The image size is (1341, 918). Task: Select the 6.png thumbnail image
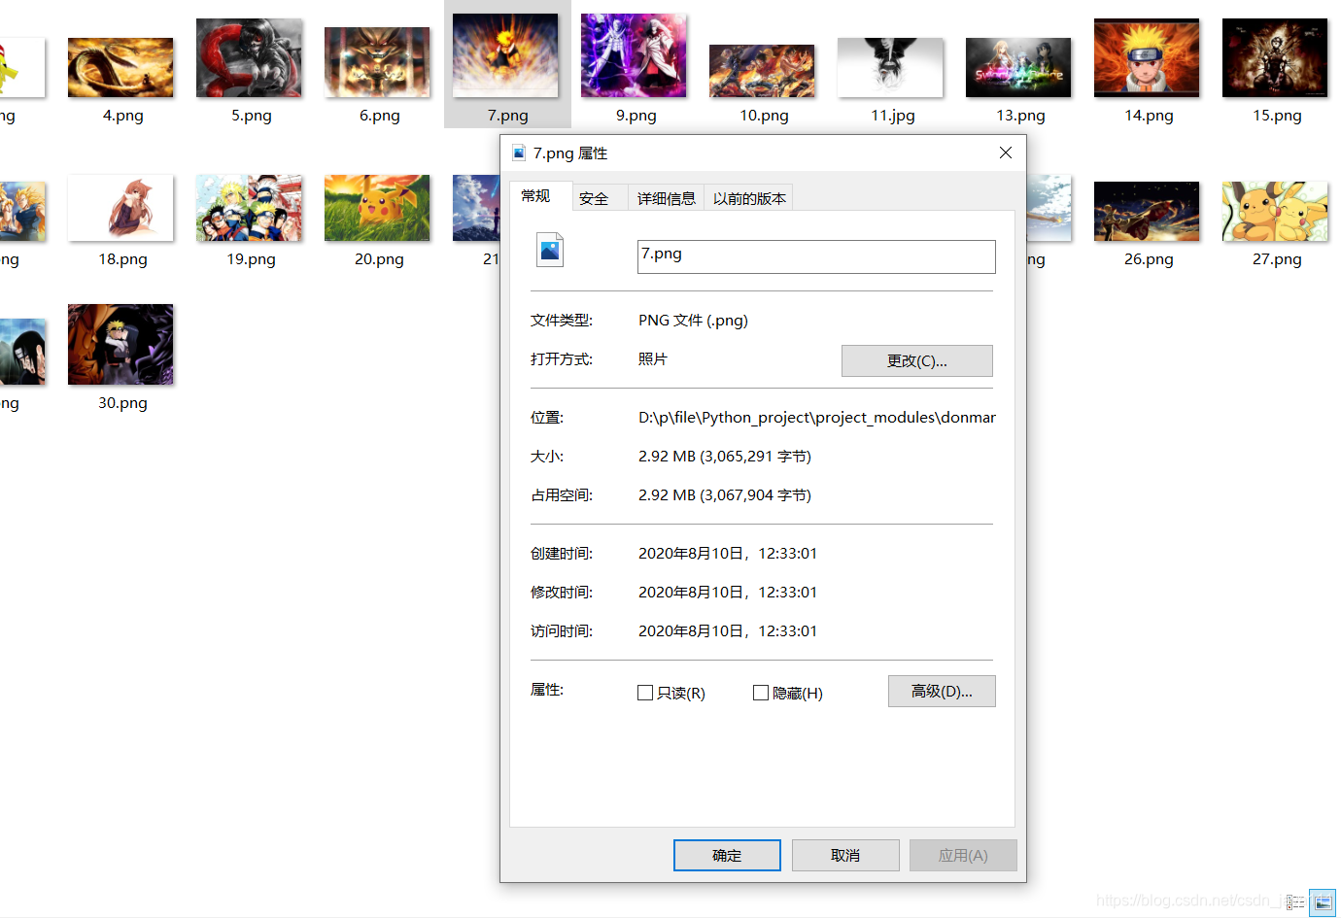point(377,62)
